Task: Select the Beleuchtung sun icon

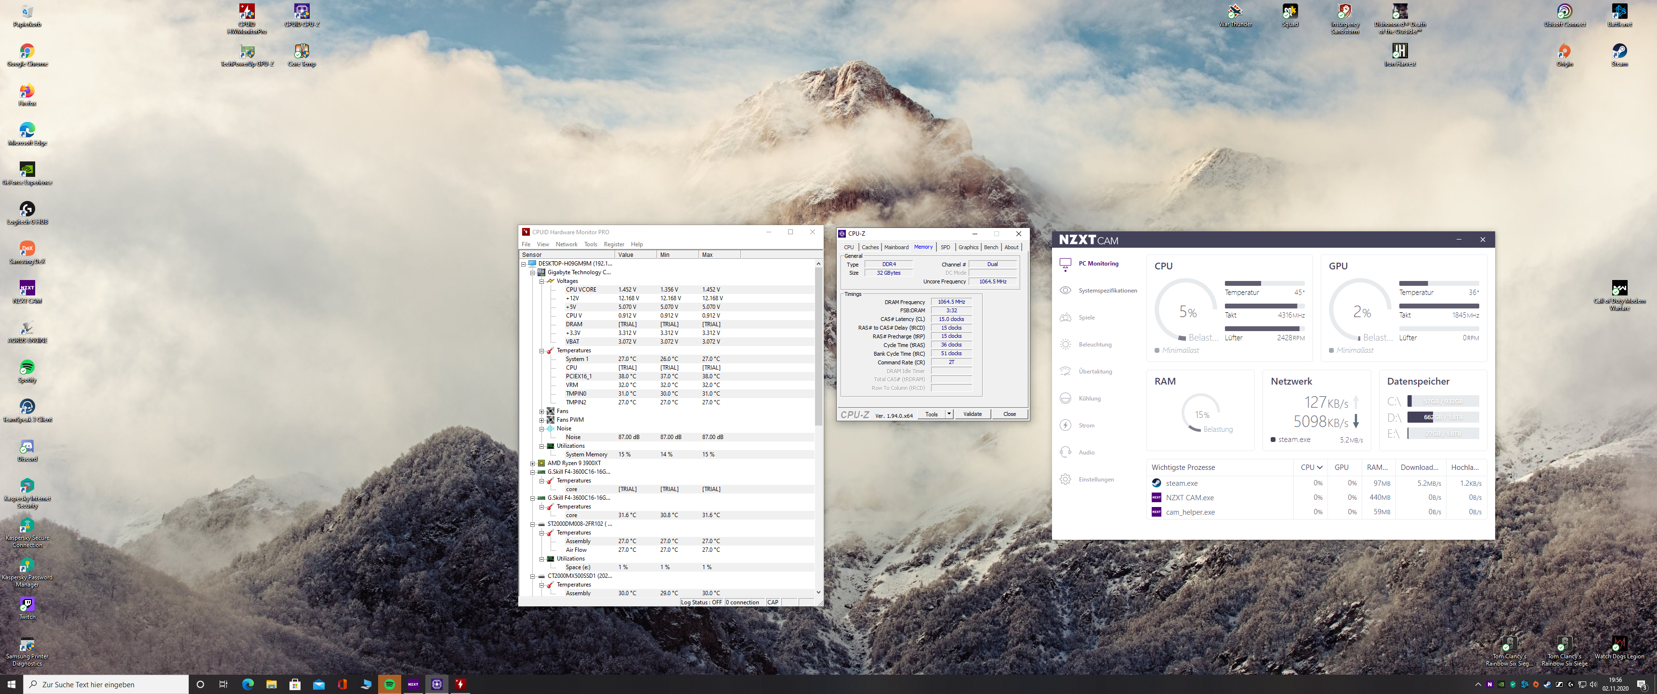Action: [1065, 345]
